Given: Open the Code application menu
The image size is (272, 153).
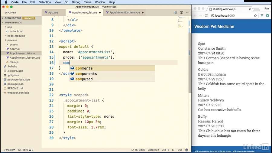Looking at the screenshot, I should [x=15, y=2].
